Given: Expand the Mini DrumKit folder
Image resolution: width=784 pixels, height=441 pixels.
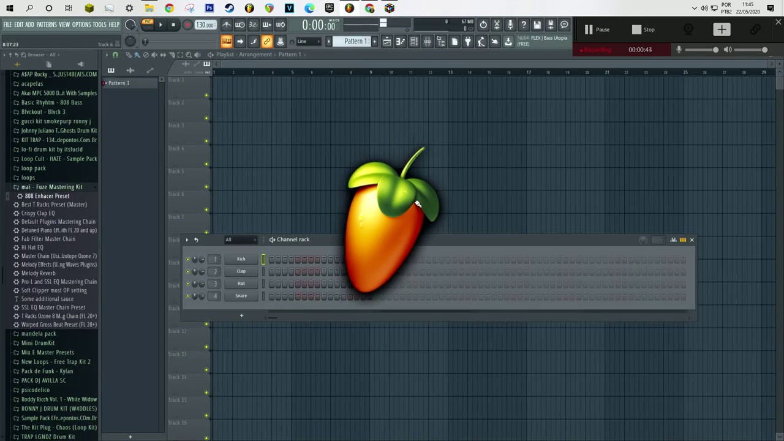Looking at the screenshot, I should tap(38, 343).
